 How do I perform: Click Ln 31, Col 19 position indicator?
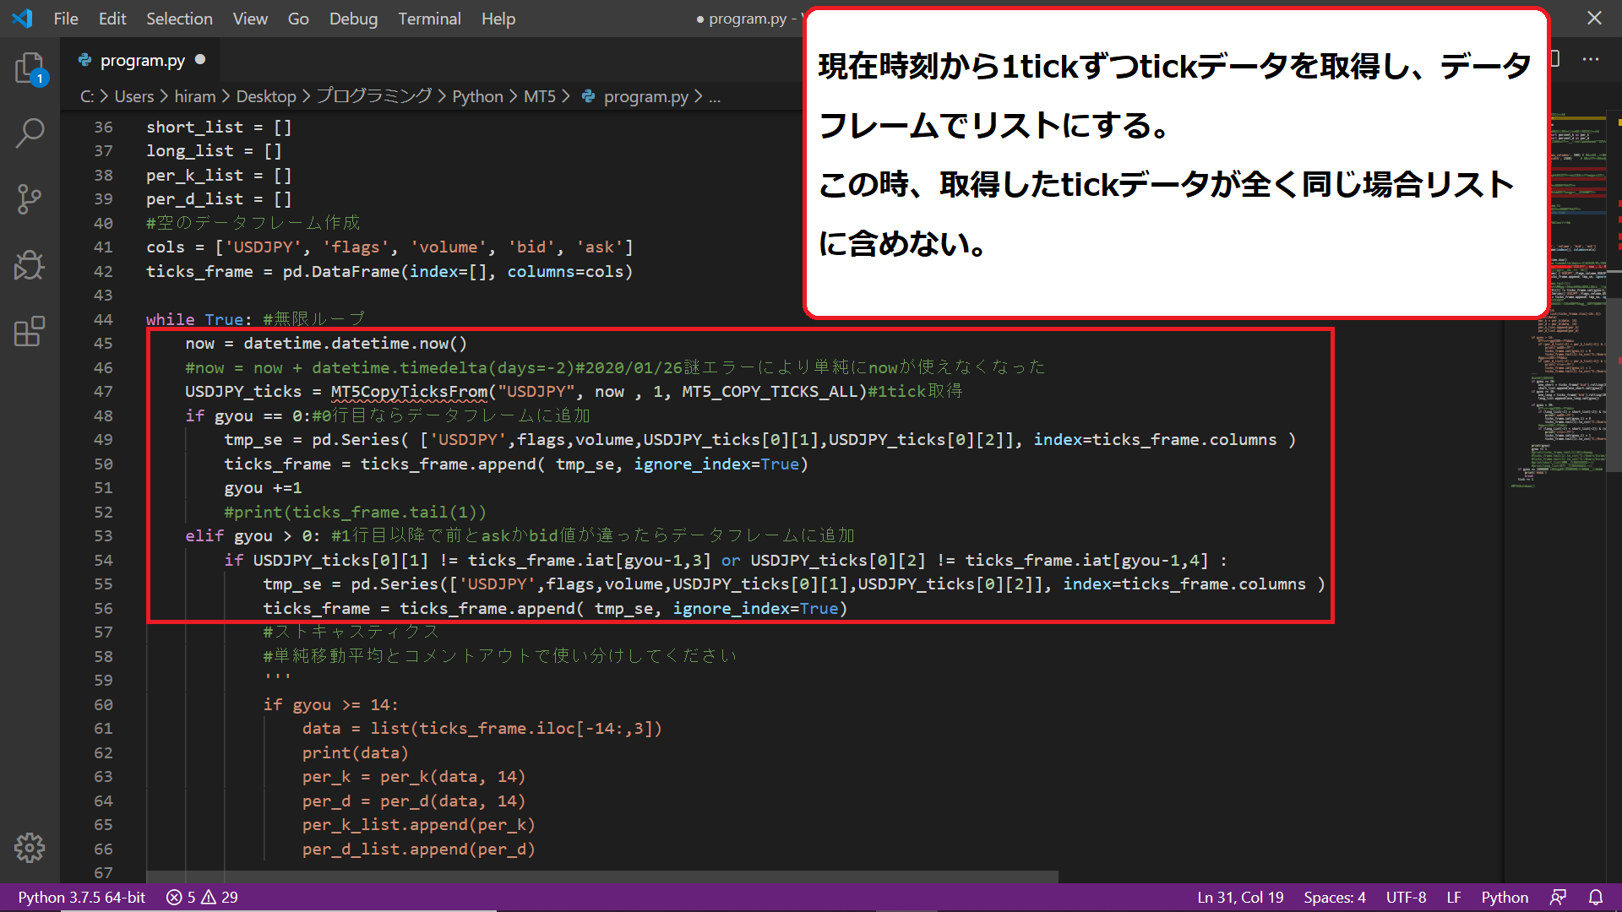point(1239,897)
